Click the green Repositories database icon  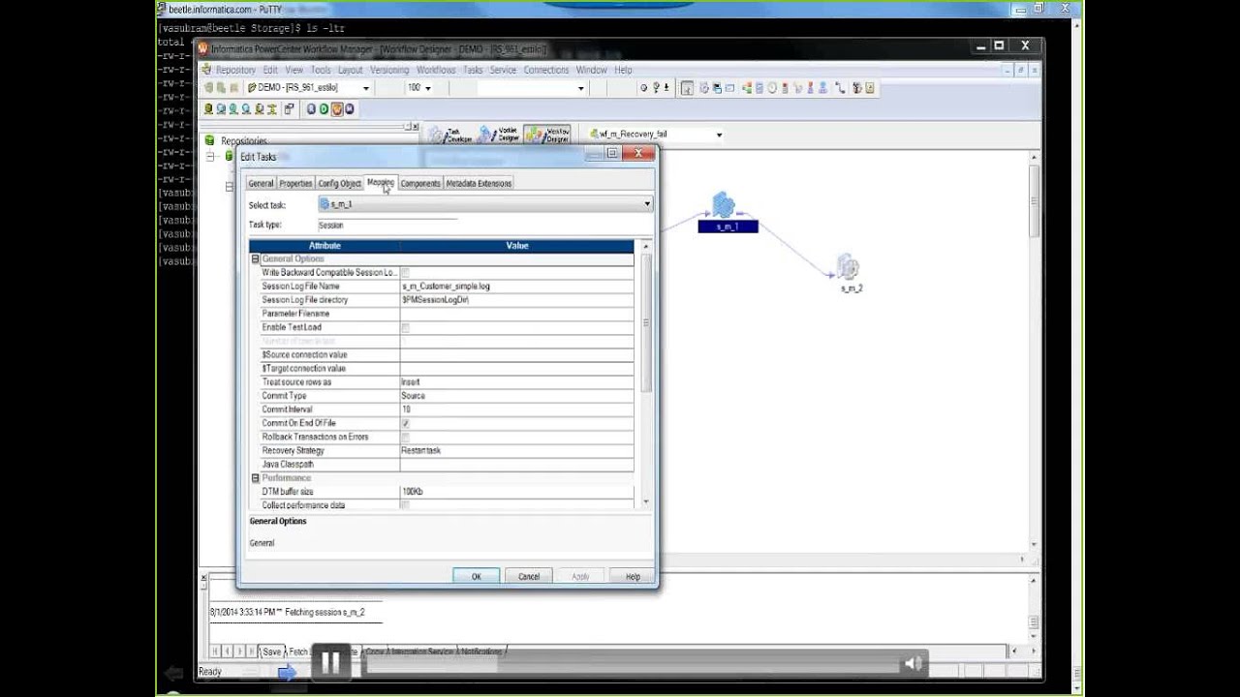pos(210,140)
